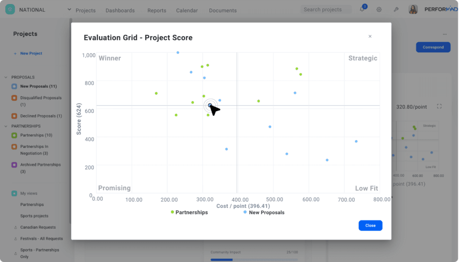
Task: Open the Projects menu
Action: coord(86,10)
